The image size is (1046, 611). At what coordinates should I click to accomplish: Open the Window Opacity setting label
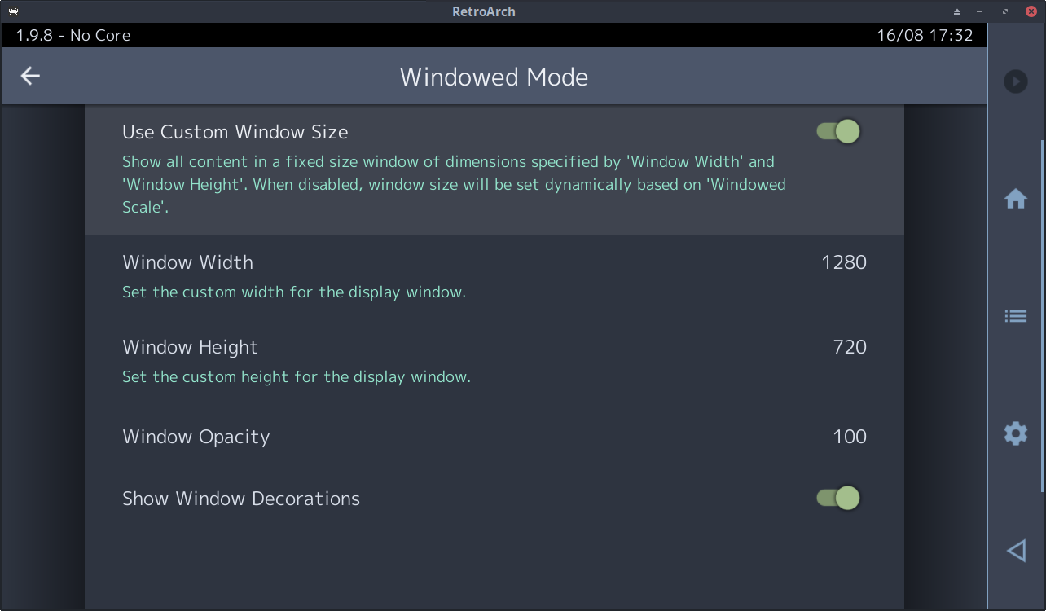[196, 437]
